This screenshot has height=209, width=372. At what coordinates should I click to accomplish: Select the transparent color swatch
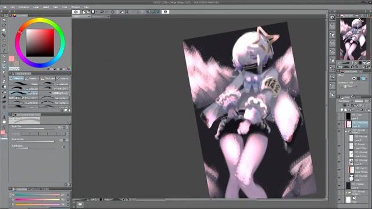point(14,69)
